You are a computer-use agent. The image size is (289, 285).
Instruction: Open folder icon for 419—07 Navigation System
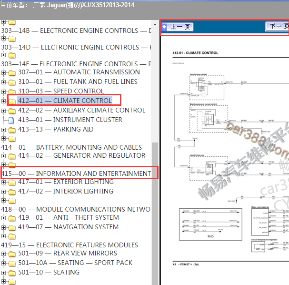point(12,228)
